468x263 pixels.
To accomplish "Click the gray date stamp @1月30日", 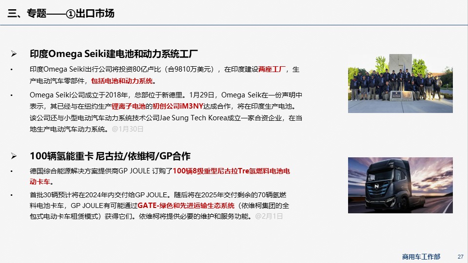I will [x=128, y=129].
